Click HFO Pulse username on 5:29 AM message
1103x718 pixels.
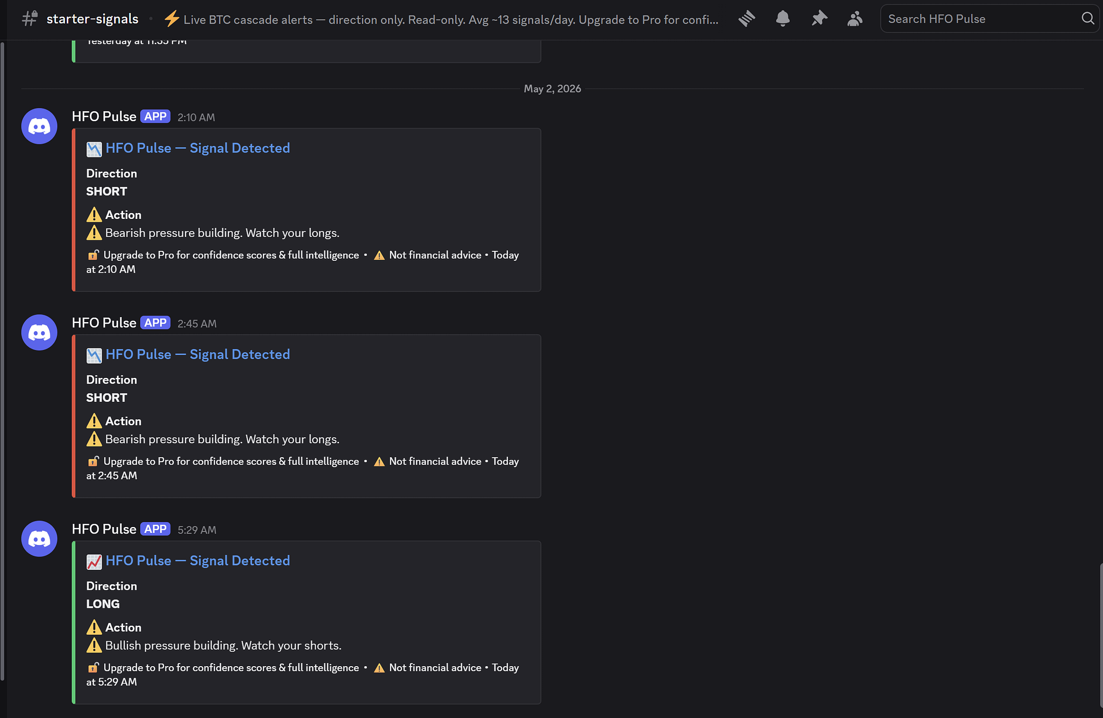coord(104,530)
